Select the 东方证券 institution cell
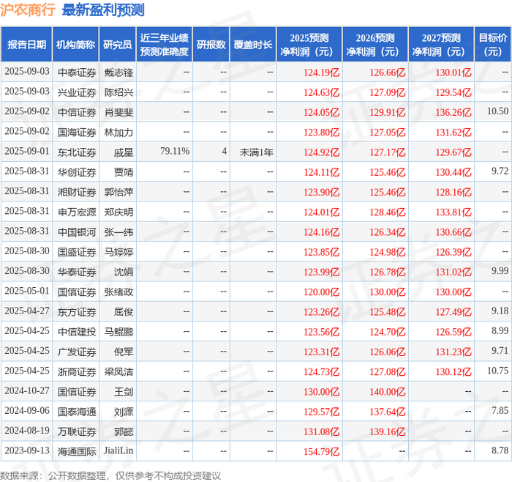 [77, 311]
